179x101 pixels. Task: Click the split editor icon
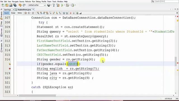coord(177,13)
